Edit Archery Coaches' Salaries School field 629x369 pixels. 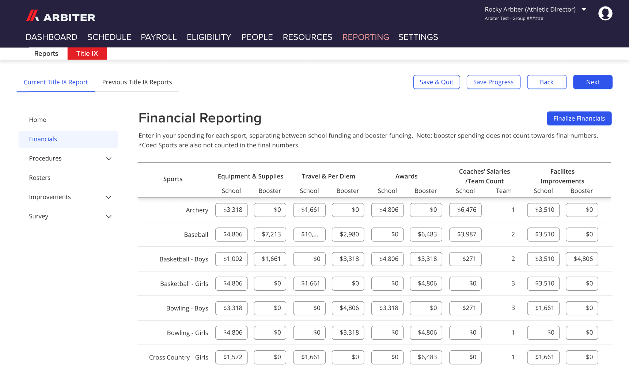[465, 210]
